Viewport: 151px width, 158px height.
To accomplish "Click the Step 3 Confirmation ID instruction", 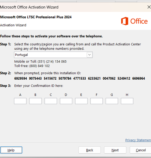I will [x=39, y=86].
